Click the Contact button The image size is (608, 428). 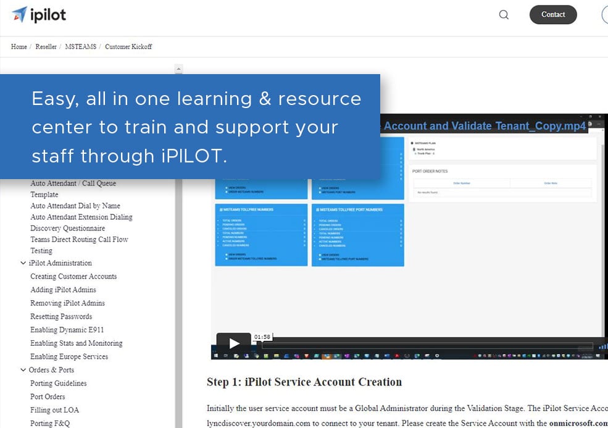[x=552, y=14]
